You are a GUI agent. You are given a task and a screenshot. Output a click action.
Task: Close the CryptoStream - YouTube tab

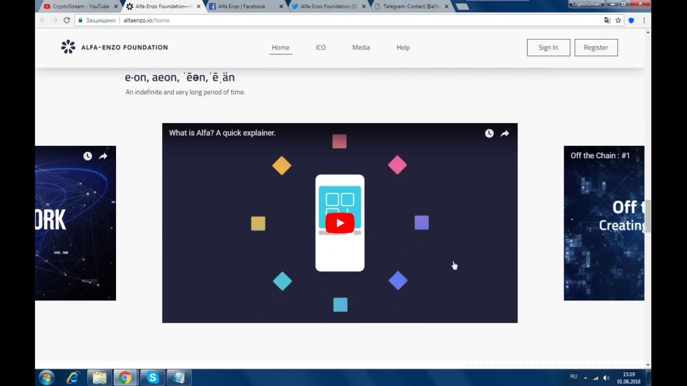coord(115,6)
